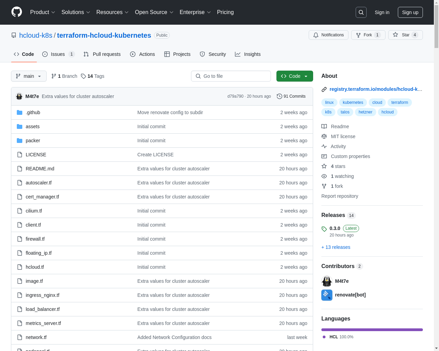Click commit hash d79a790
This screenshot has width=439, height=351.
pos(235,96)
